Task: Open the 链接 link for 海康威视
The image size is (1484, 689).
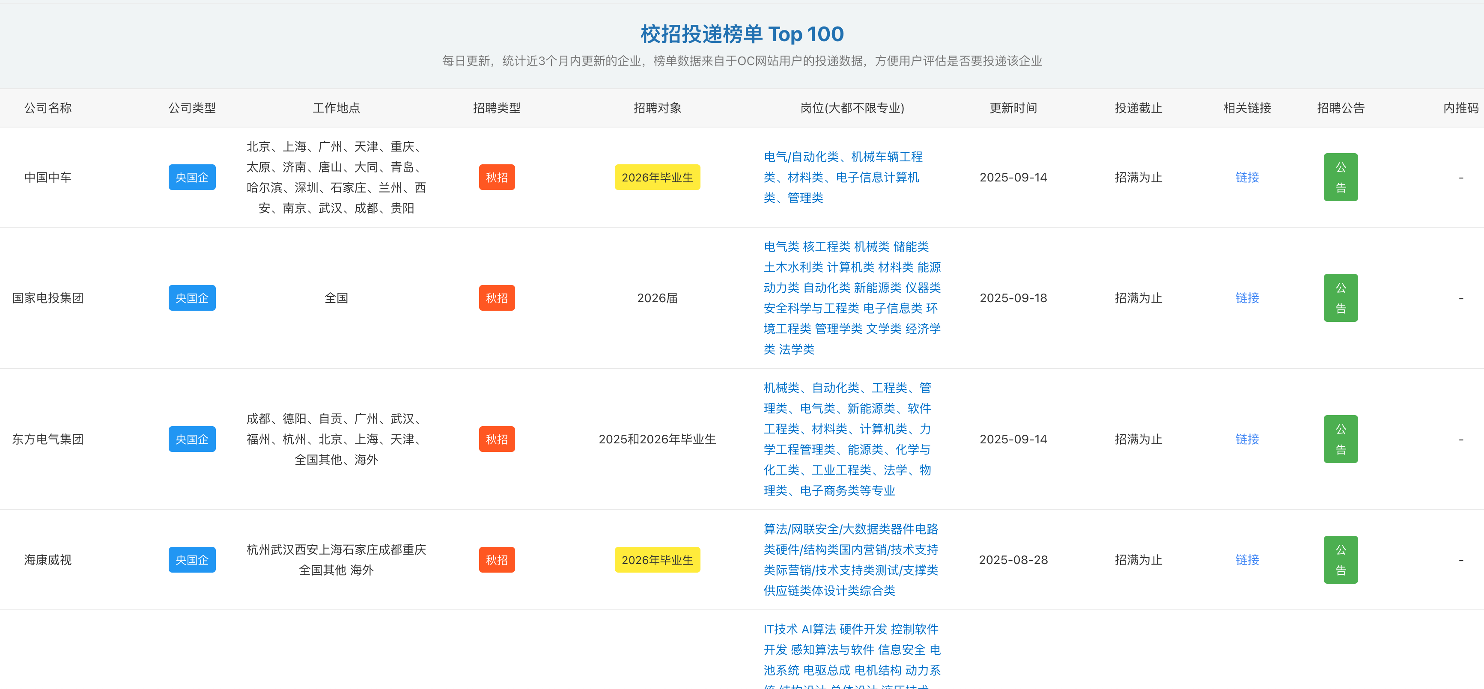Action: coord(1247,560)
